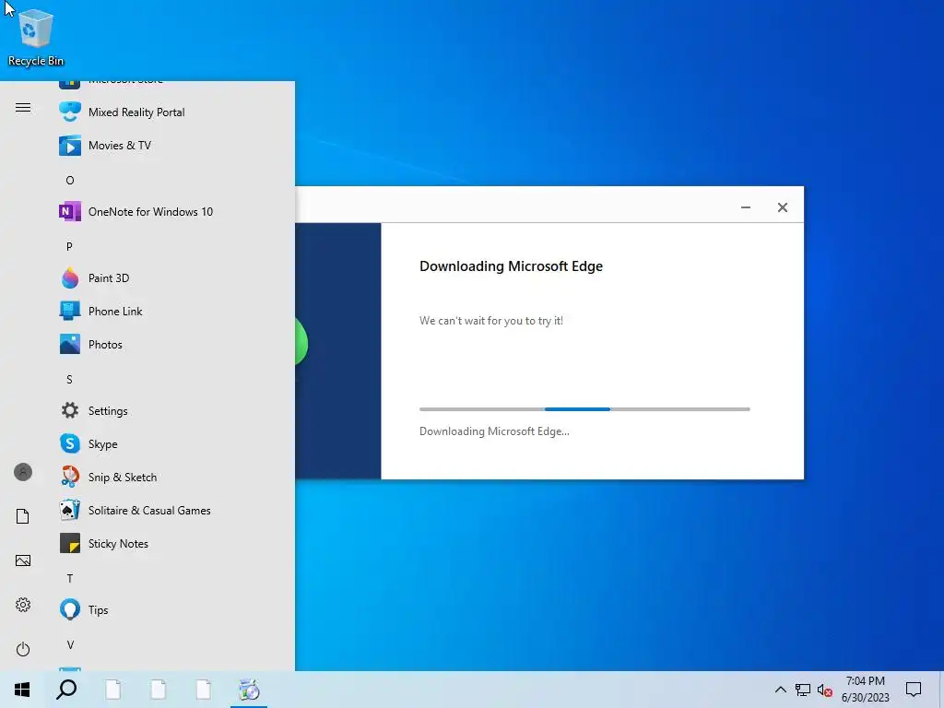Open network status tray icon
944x708 pixels.
[x=803, y=690]
